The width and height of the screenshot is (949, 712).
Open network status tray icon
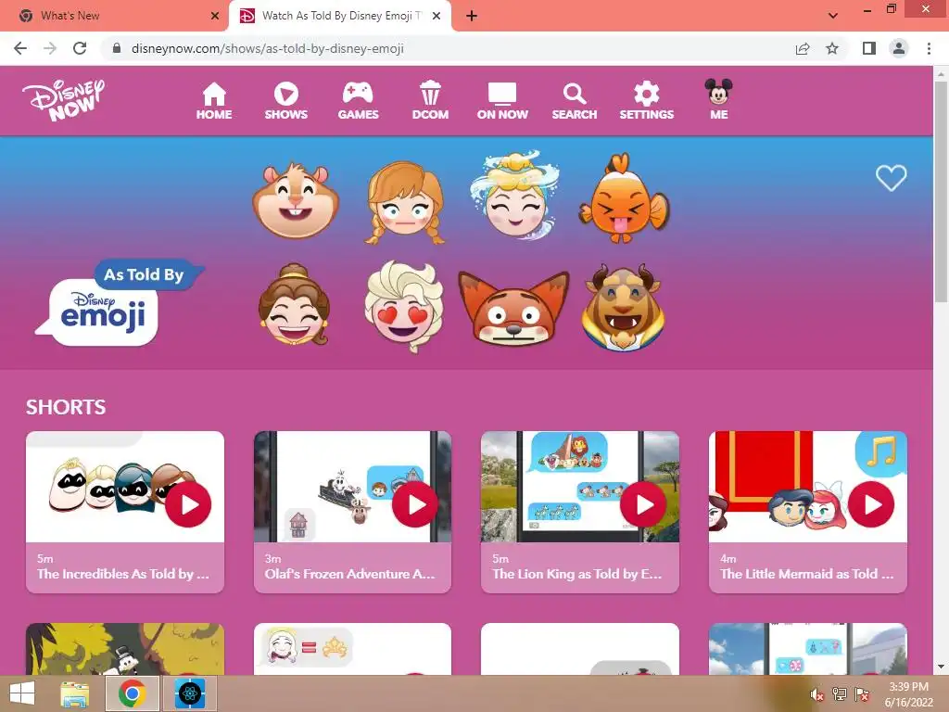[x=840, y=695]
